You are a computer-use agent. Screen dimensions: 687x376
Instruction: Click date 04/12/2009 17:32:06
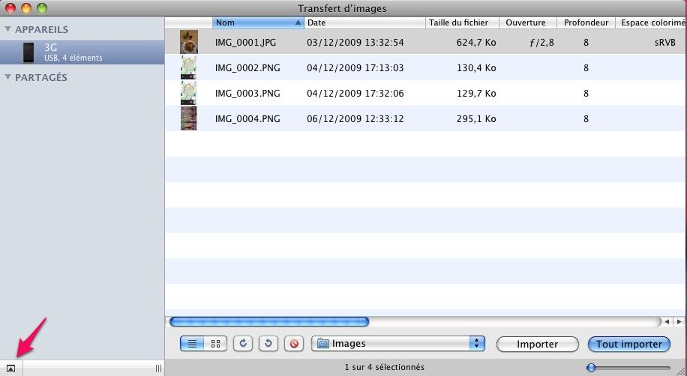[x=355, y=93]
